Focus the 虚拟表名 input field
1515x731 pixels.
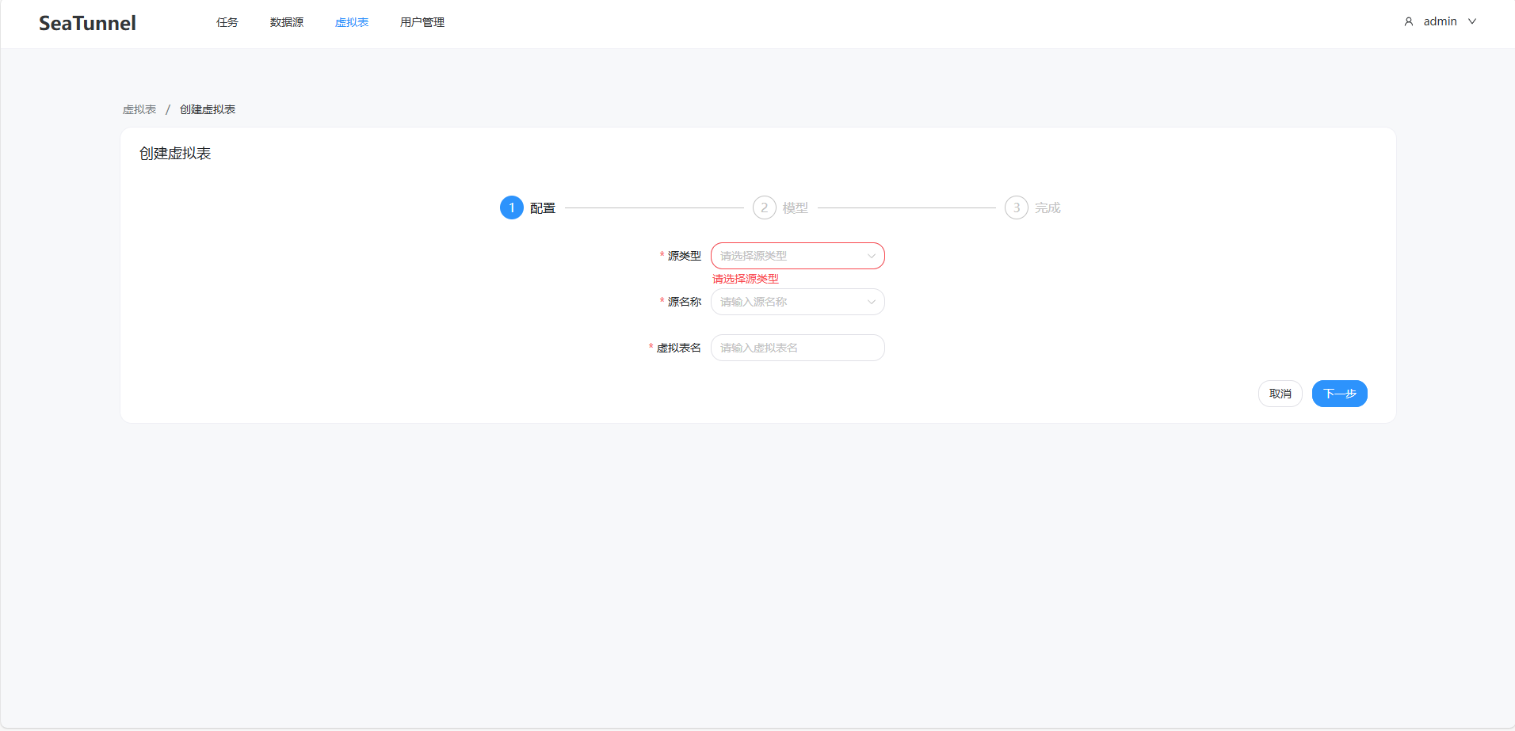[x=798, y=348]
